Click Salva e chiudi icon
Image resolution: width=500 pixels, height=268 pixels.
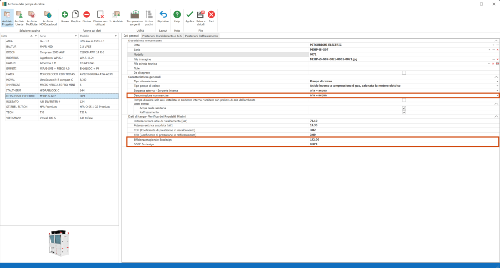click(200, 15)
